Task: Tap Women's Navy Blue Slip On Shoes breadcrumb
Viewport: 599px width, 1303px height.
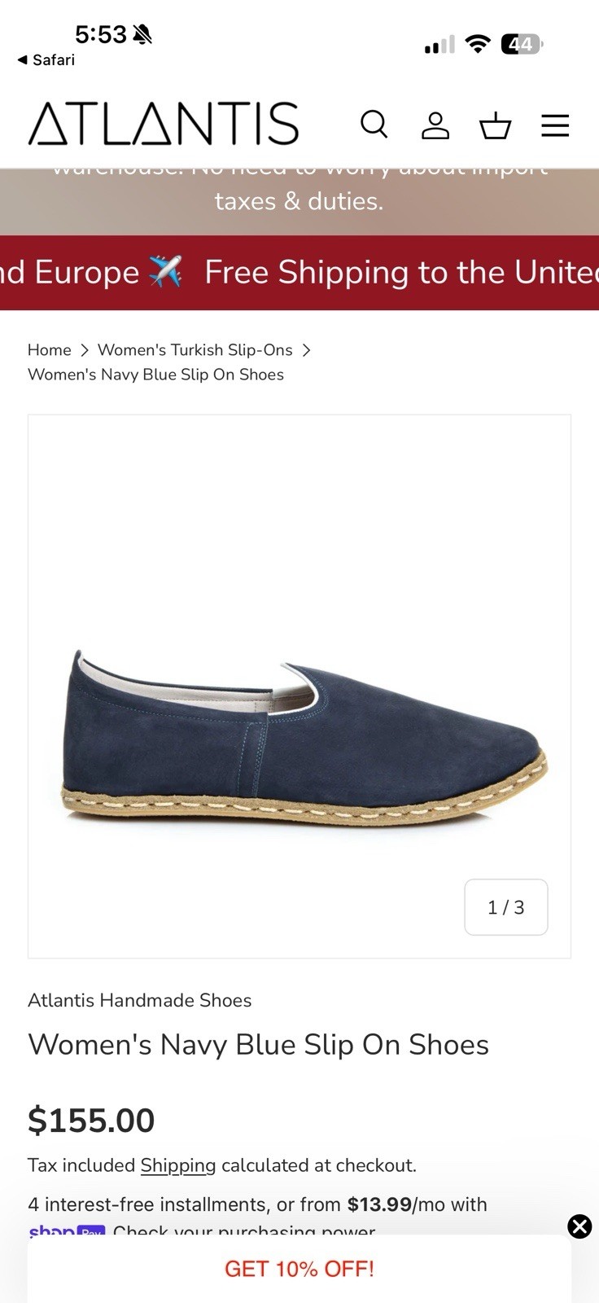Action: [x=156, y=375]
